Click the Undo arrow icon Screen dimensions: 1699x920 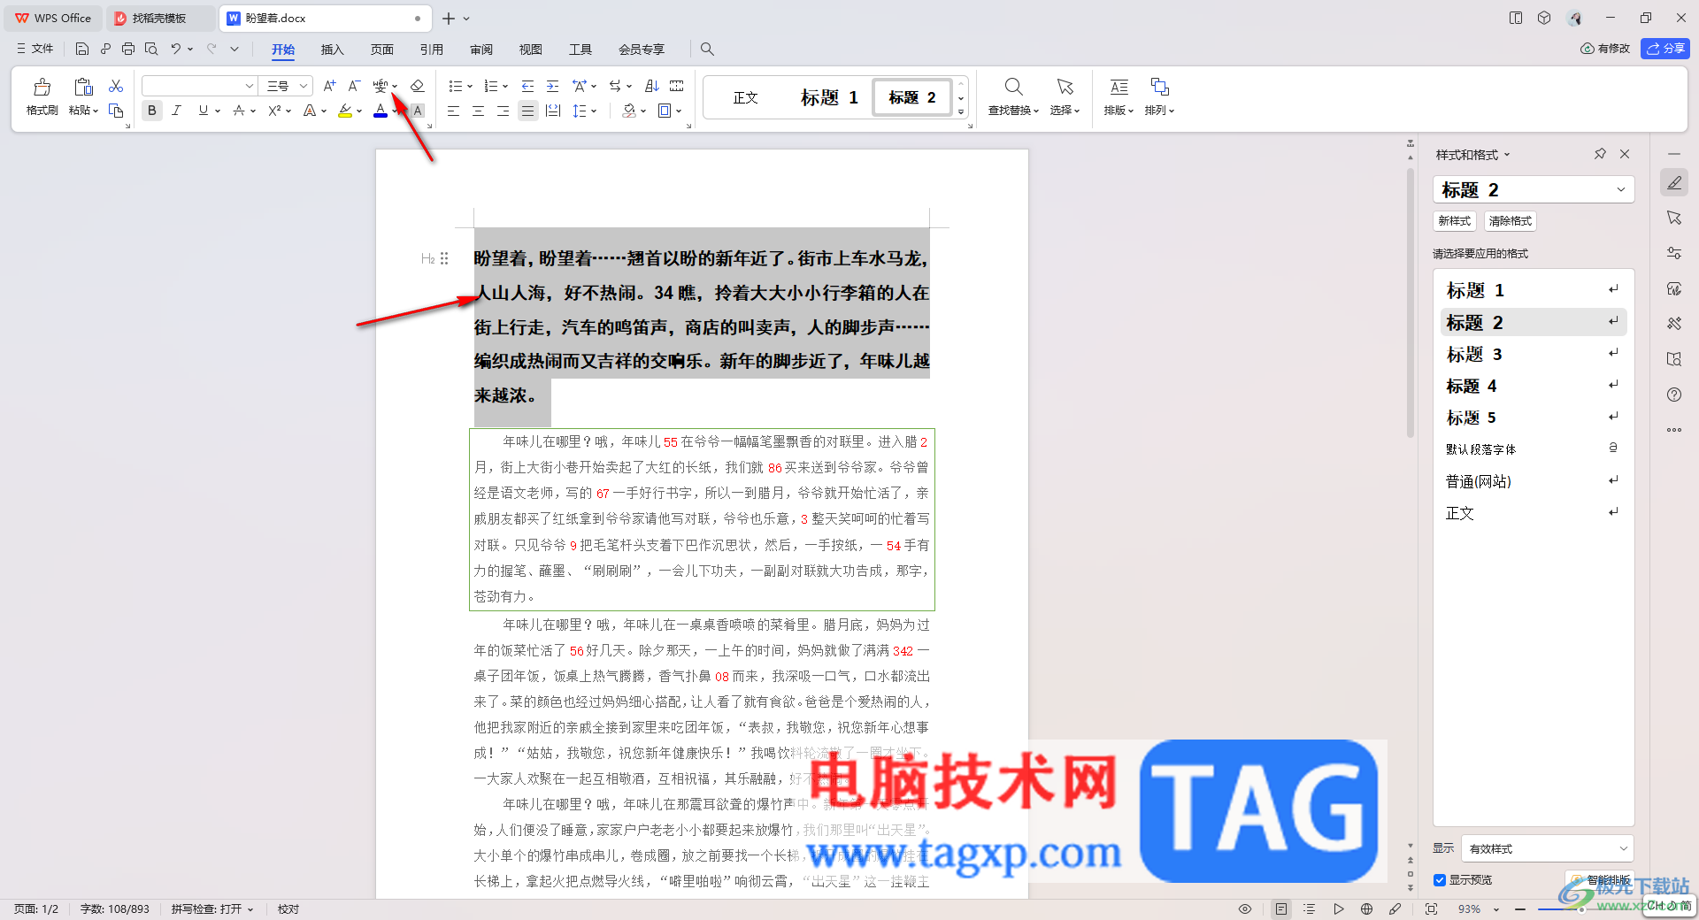click(176, 49)
